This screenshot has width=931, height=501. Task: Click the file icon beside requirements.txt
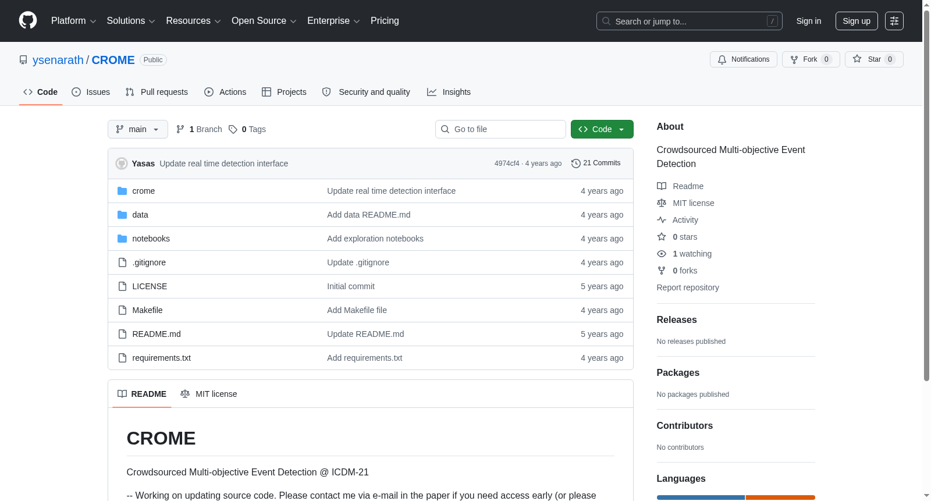coord(122,358)
